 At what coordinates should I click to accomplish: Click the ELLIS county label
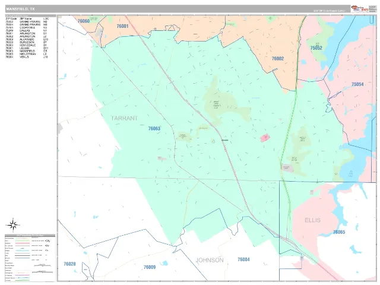pyautogui.click(x=312, y=220)
